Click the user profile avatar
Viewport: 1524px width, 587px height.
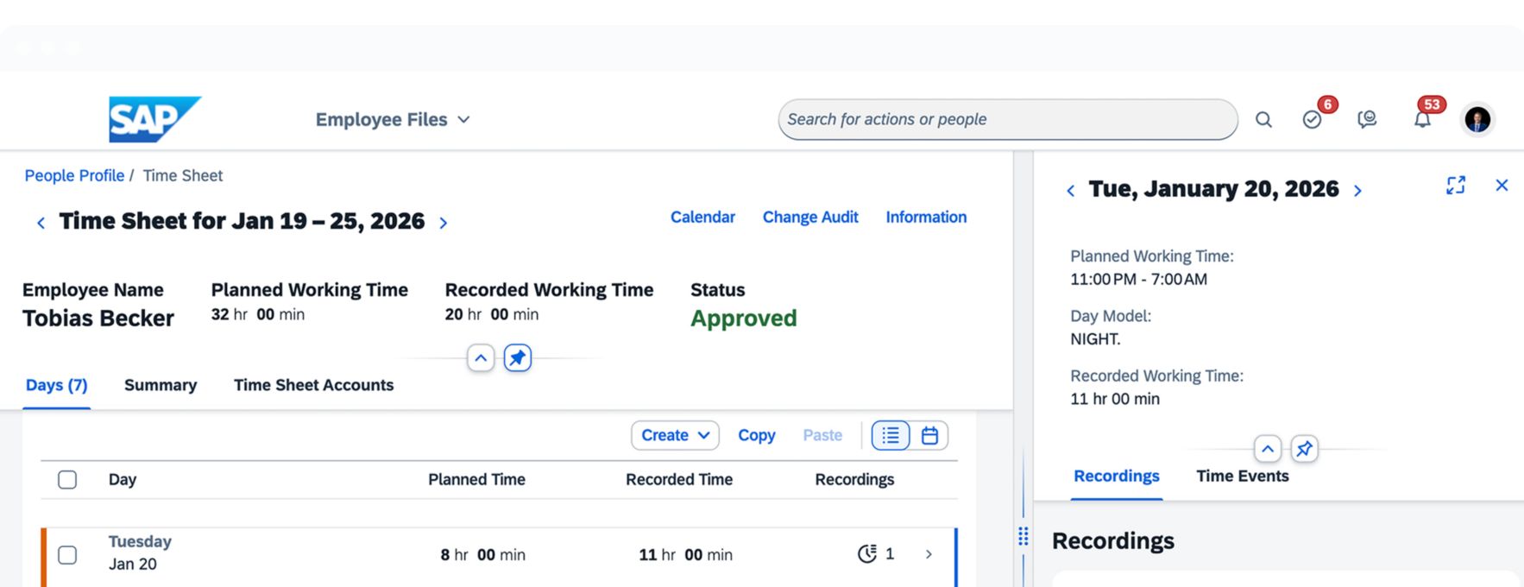1477,120
